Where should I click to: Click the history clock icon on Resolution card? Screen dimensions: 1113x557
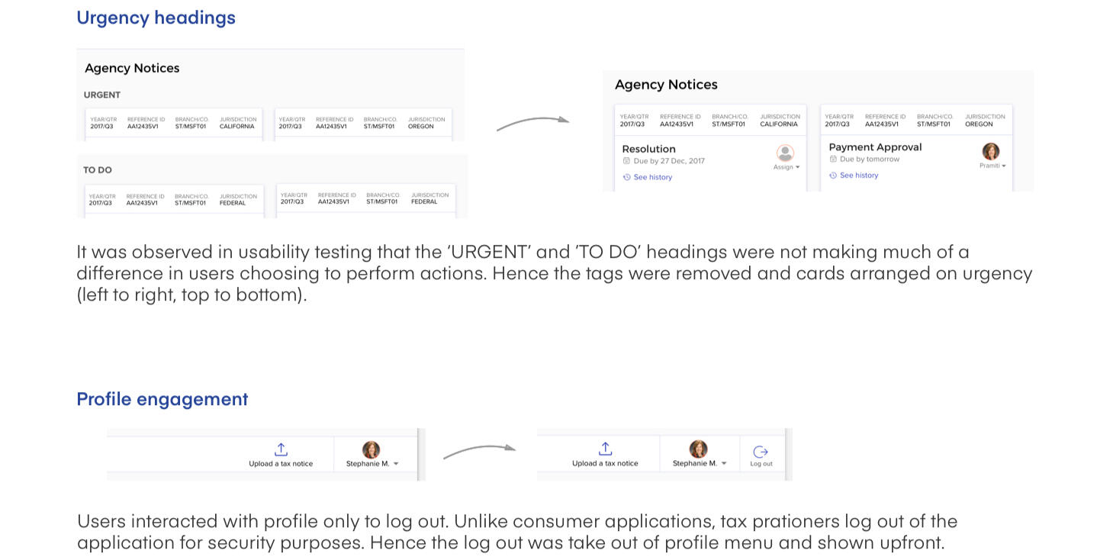627,178
